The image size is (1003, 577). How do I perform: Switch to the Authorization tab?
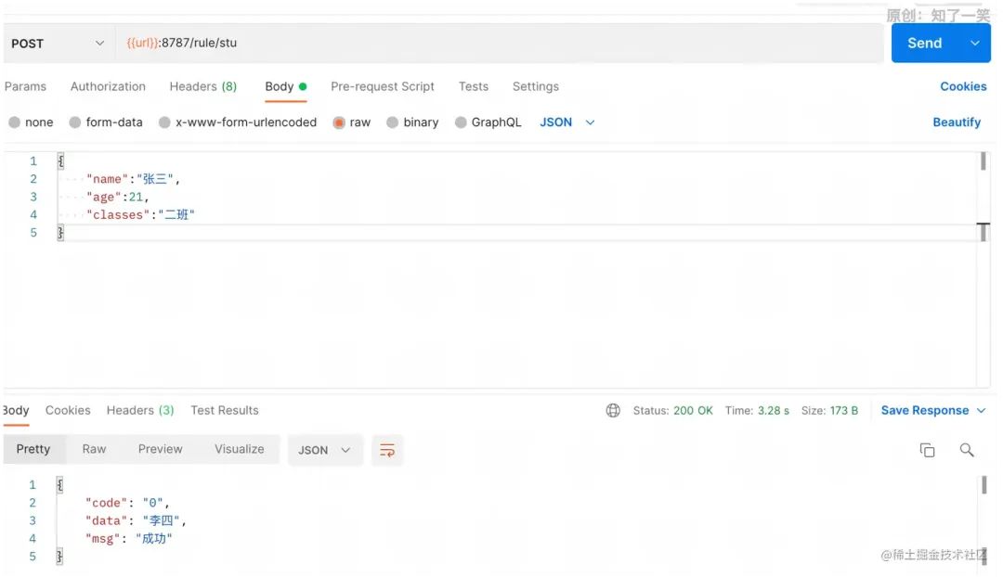[108, 86]
